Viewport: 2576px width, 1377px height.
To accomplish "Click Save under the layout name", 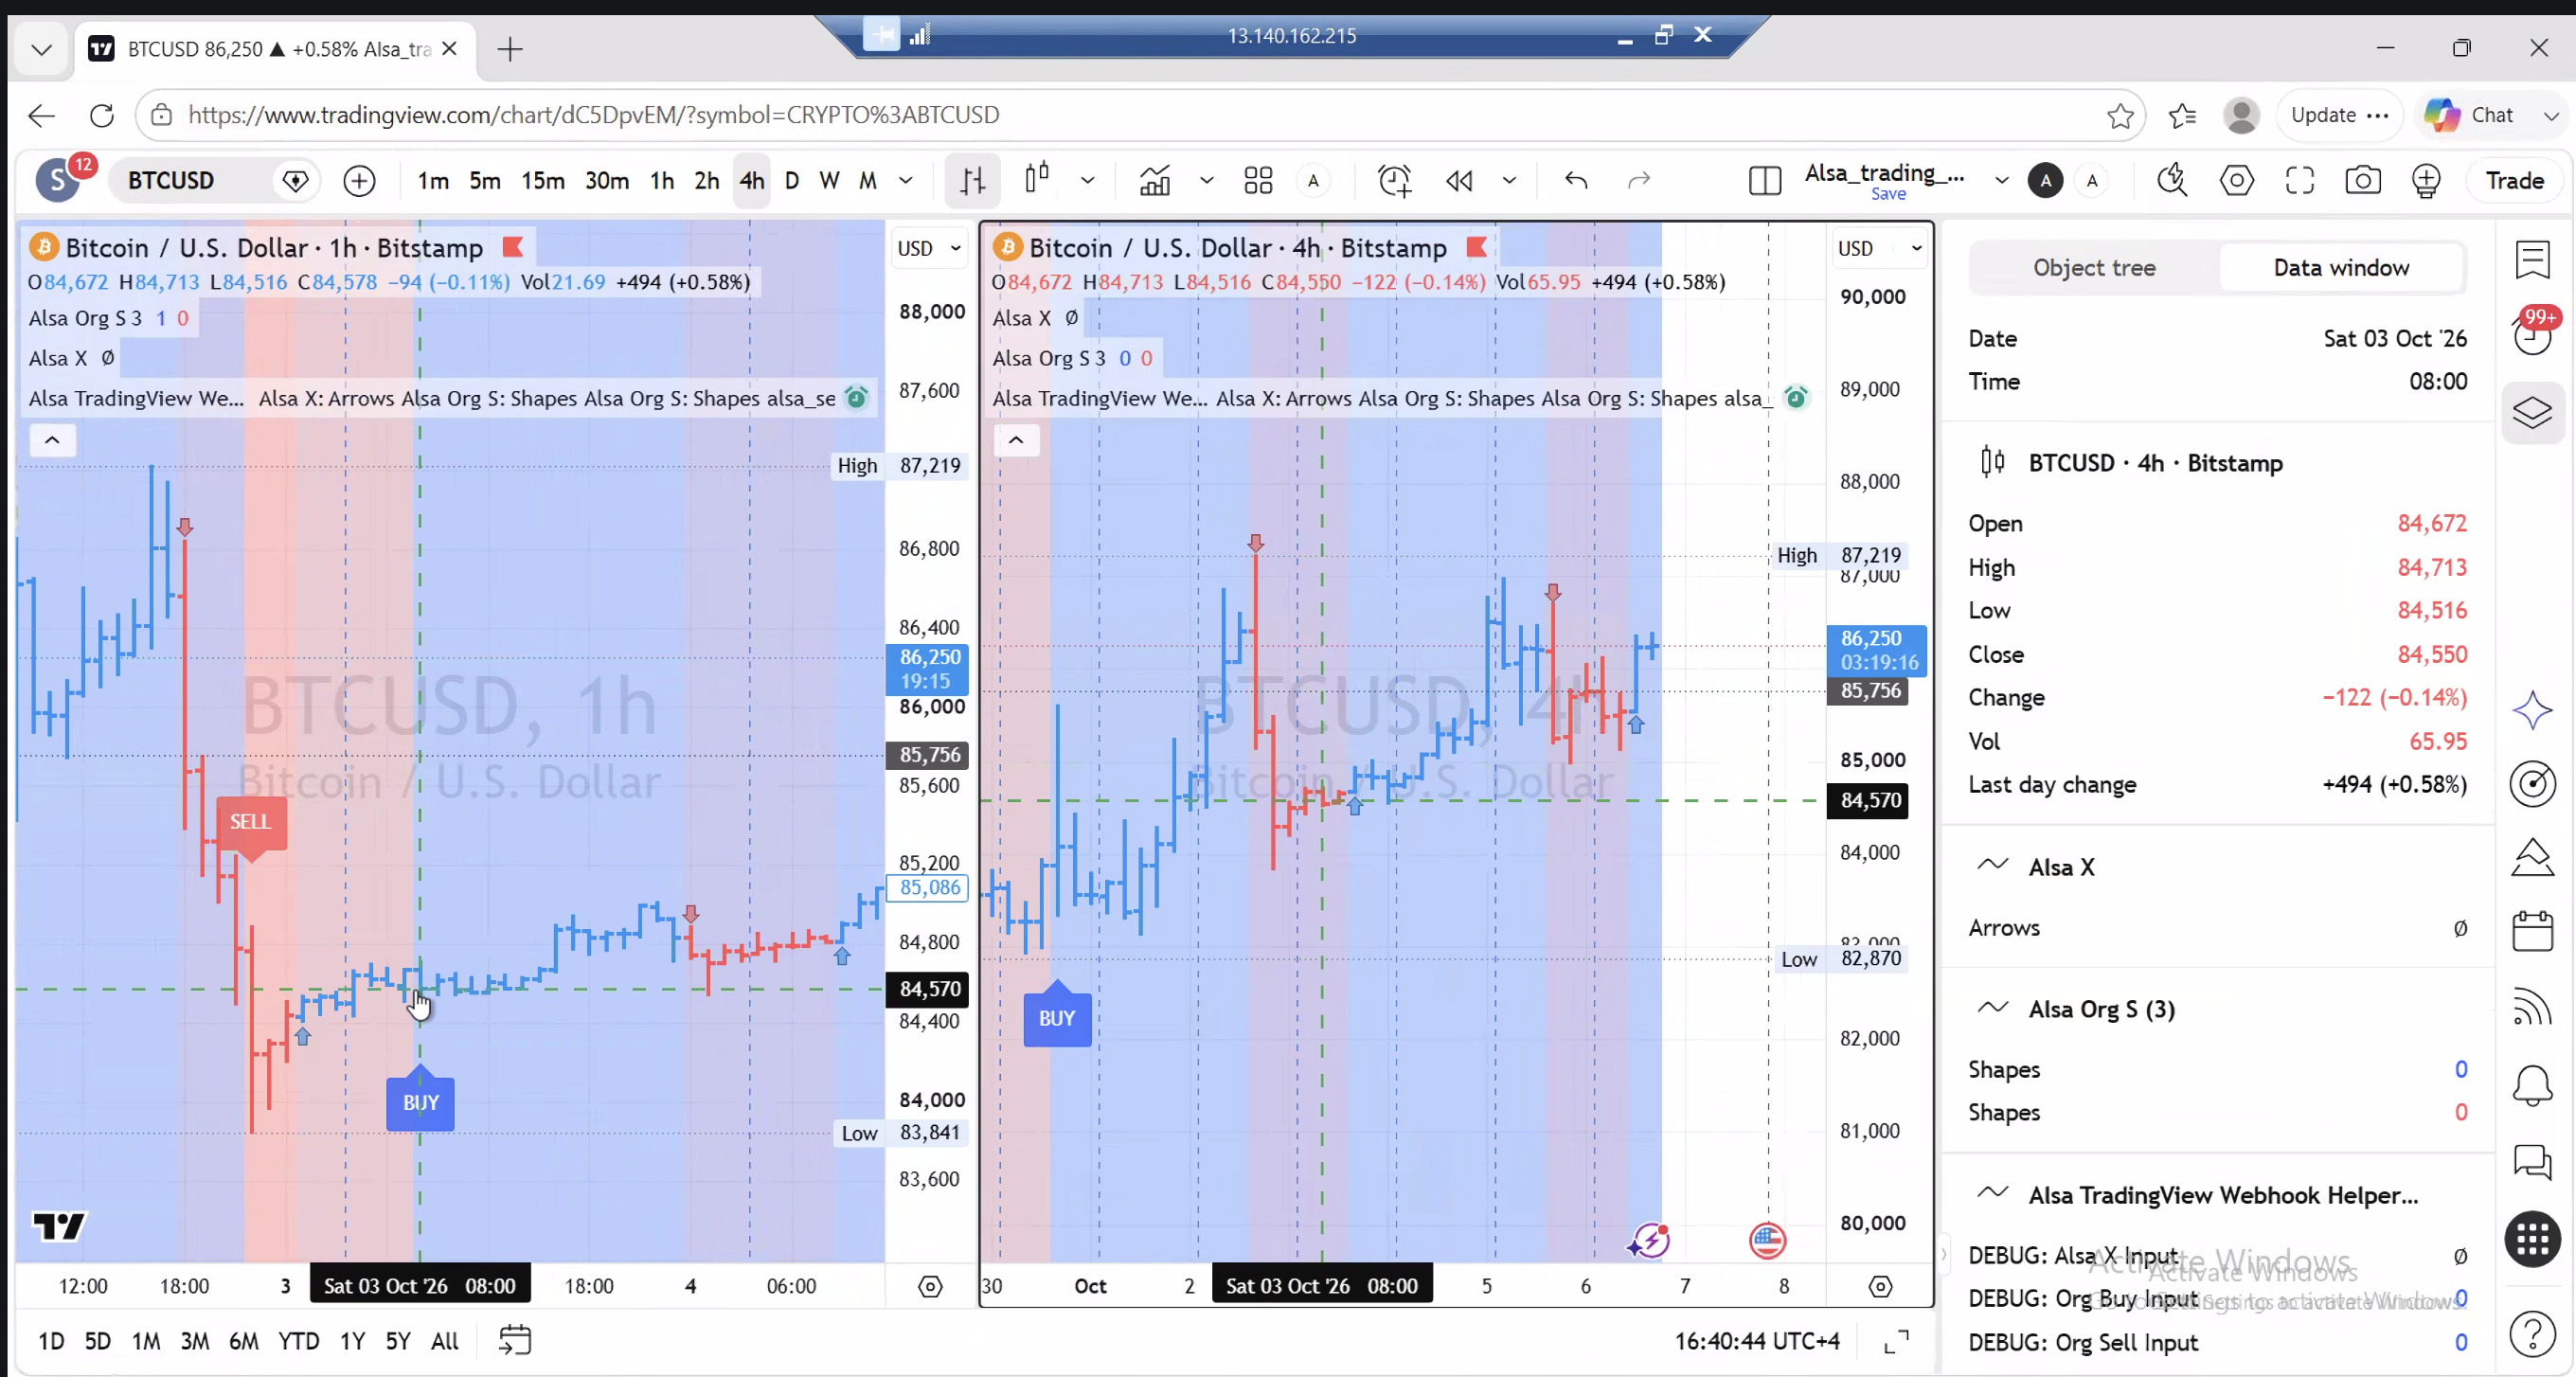I will point(1888,194).
